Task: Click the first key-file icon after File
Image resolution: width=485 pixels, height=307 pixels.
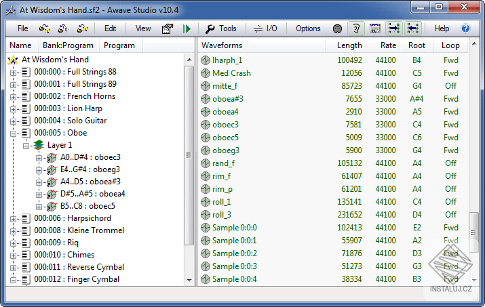Action: [x=45, y=28]
